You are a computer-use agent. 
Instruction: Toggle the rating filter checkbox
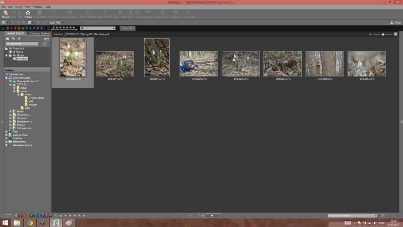tap(48, 28)
